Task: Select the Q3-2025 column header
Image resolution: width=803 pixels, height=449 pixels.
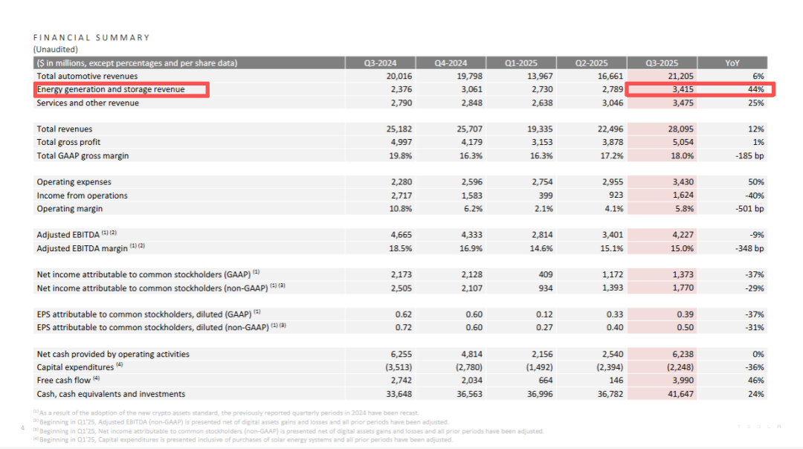Action: point(662,63)
